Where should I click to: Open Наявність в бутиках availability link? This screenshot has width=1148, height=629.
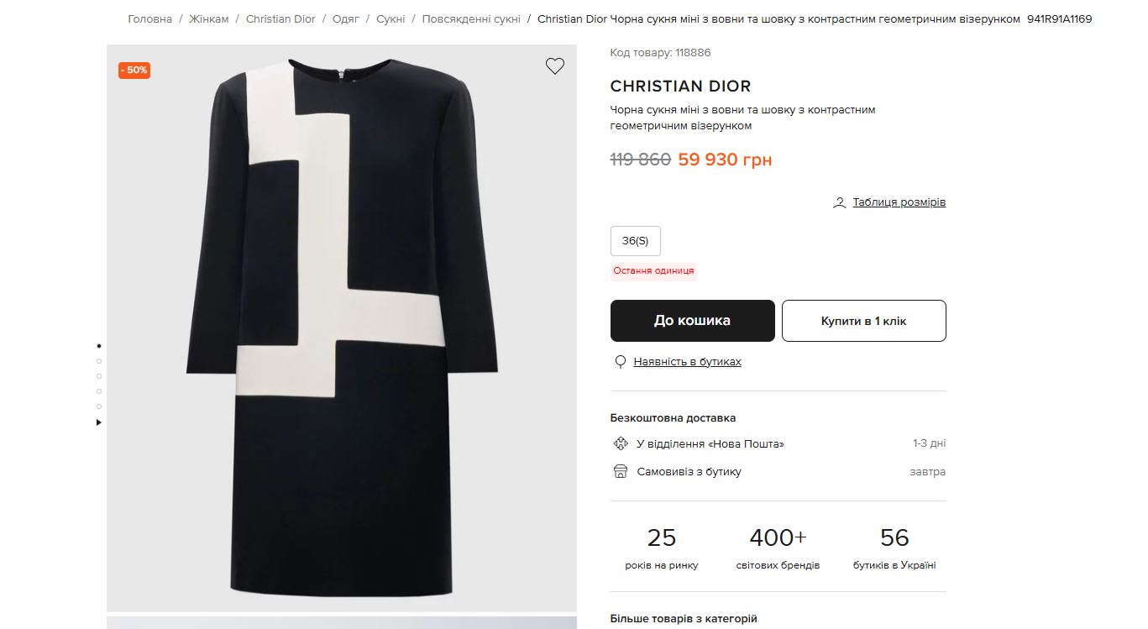[x=687, y=362]
